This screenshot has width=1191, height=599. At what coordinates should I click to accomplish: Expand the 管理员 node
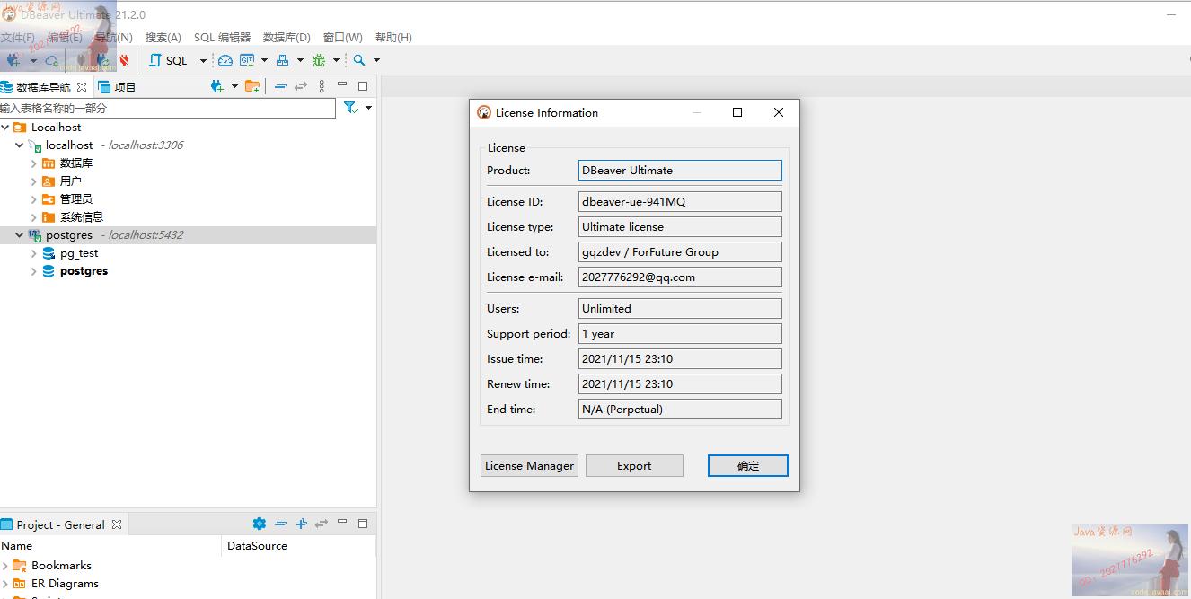33,199
